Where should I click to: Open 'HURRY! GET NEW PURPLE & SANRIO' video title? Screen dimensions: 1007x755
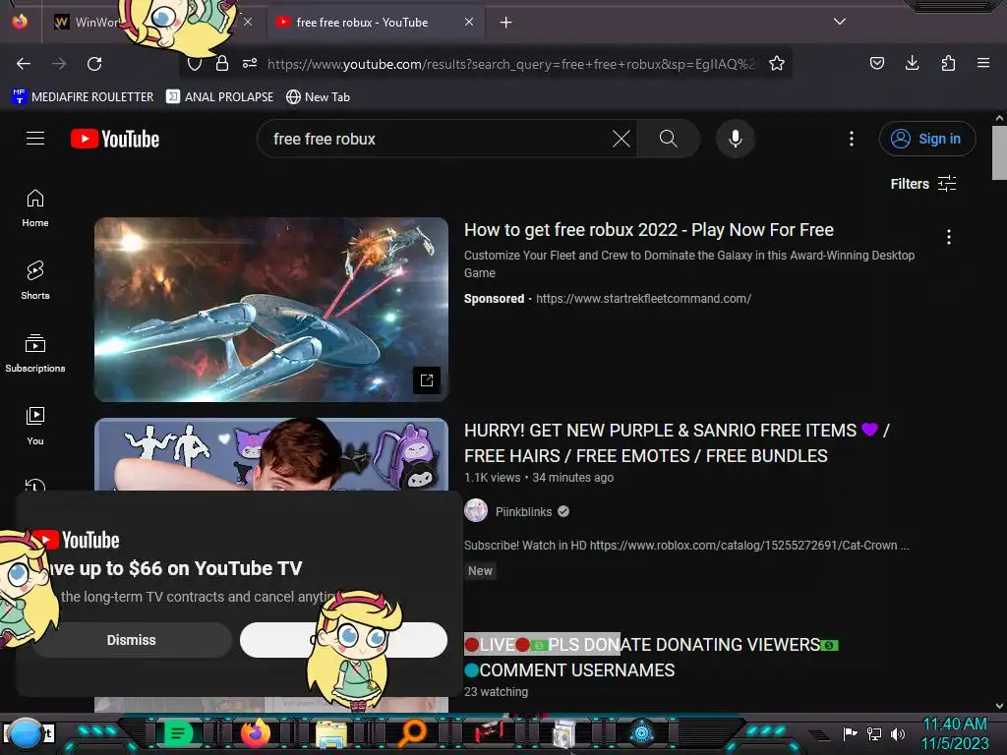point(677,443)
